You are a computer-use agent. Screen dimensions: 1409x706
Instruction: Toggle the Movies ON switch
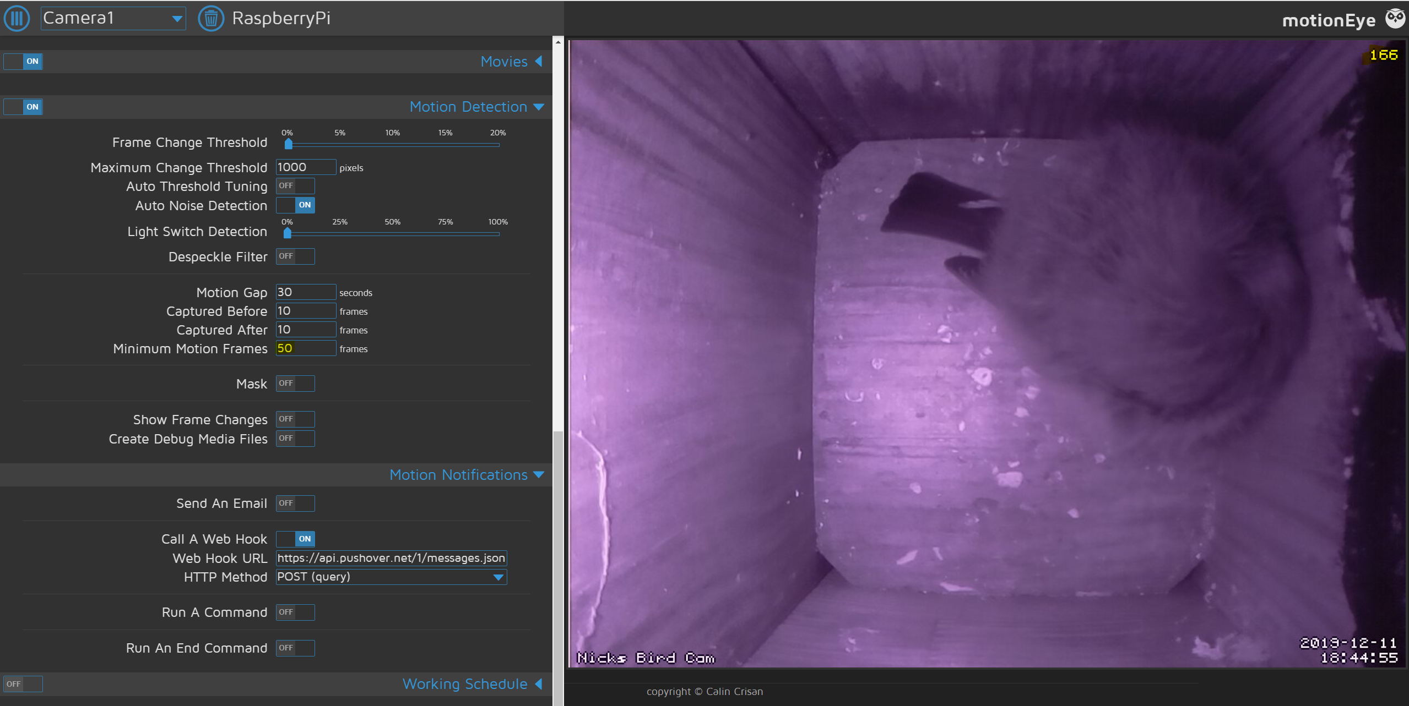click(x=23, y=61)
